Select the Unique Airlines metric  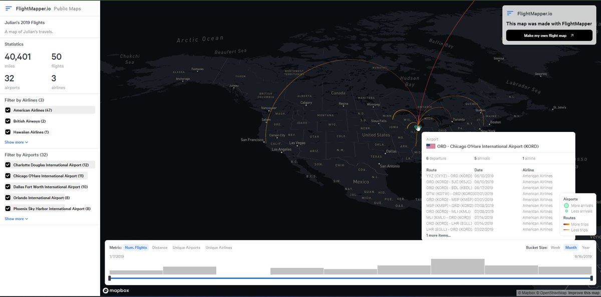click(219, 247)
